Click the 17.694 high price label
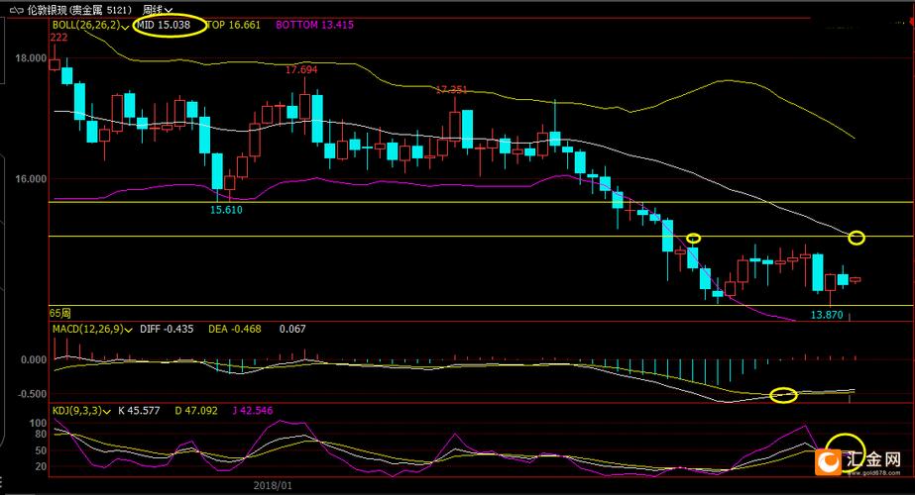 click(301, 70)
